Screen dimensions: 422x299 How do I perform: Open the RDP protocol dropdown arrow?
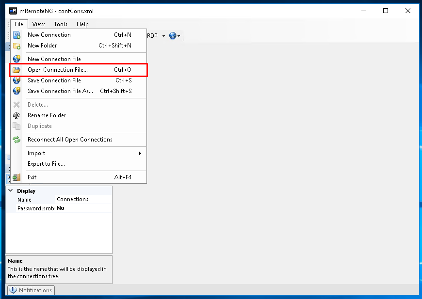[163, 36]
